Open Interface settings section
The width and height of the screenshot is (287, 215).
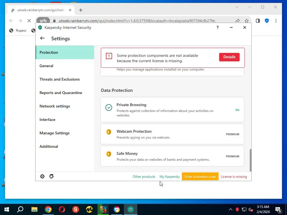click(65, 120)
